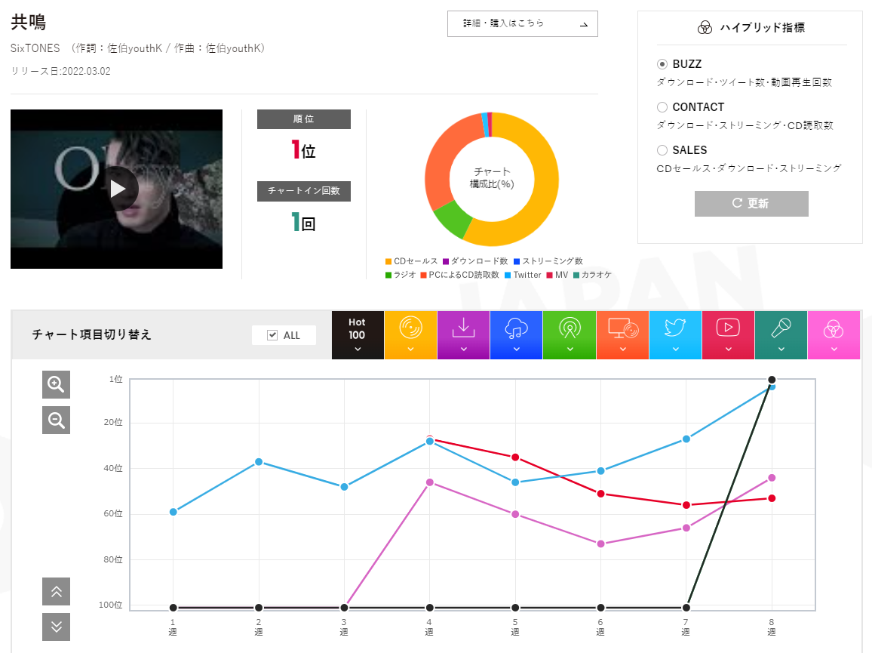
Task: Play the 共鳴 music video
Action: (x=118, y=189)
